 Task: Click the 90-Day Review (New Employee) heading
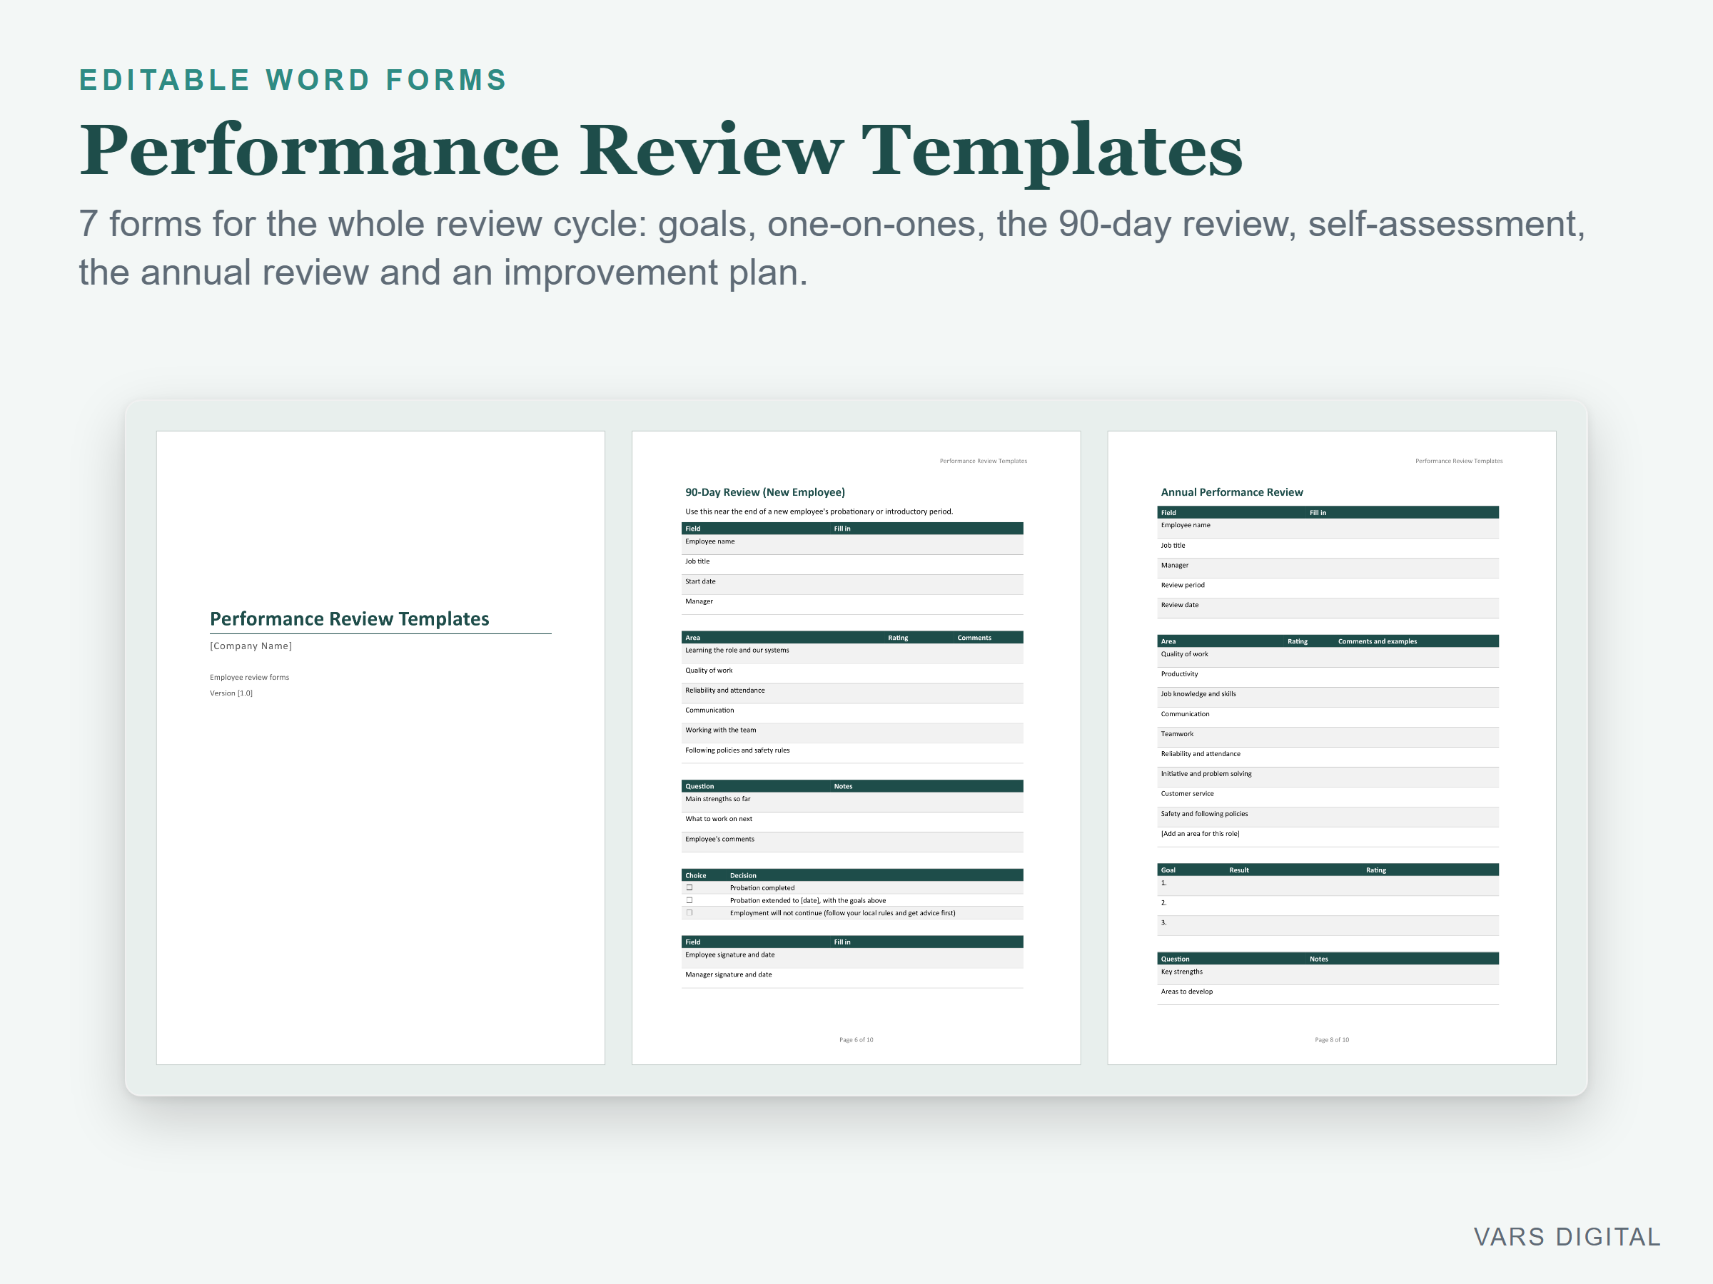[765, 492]
